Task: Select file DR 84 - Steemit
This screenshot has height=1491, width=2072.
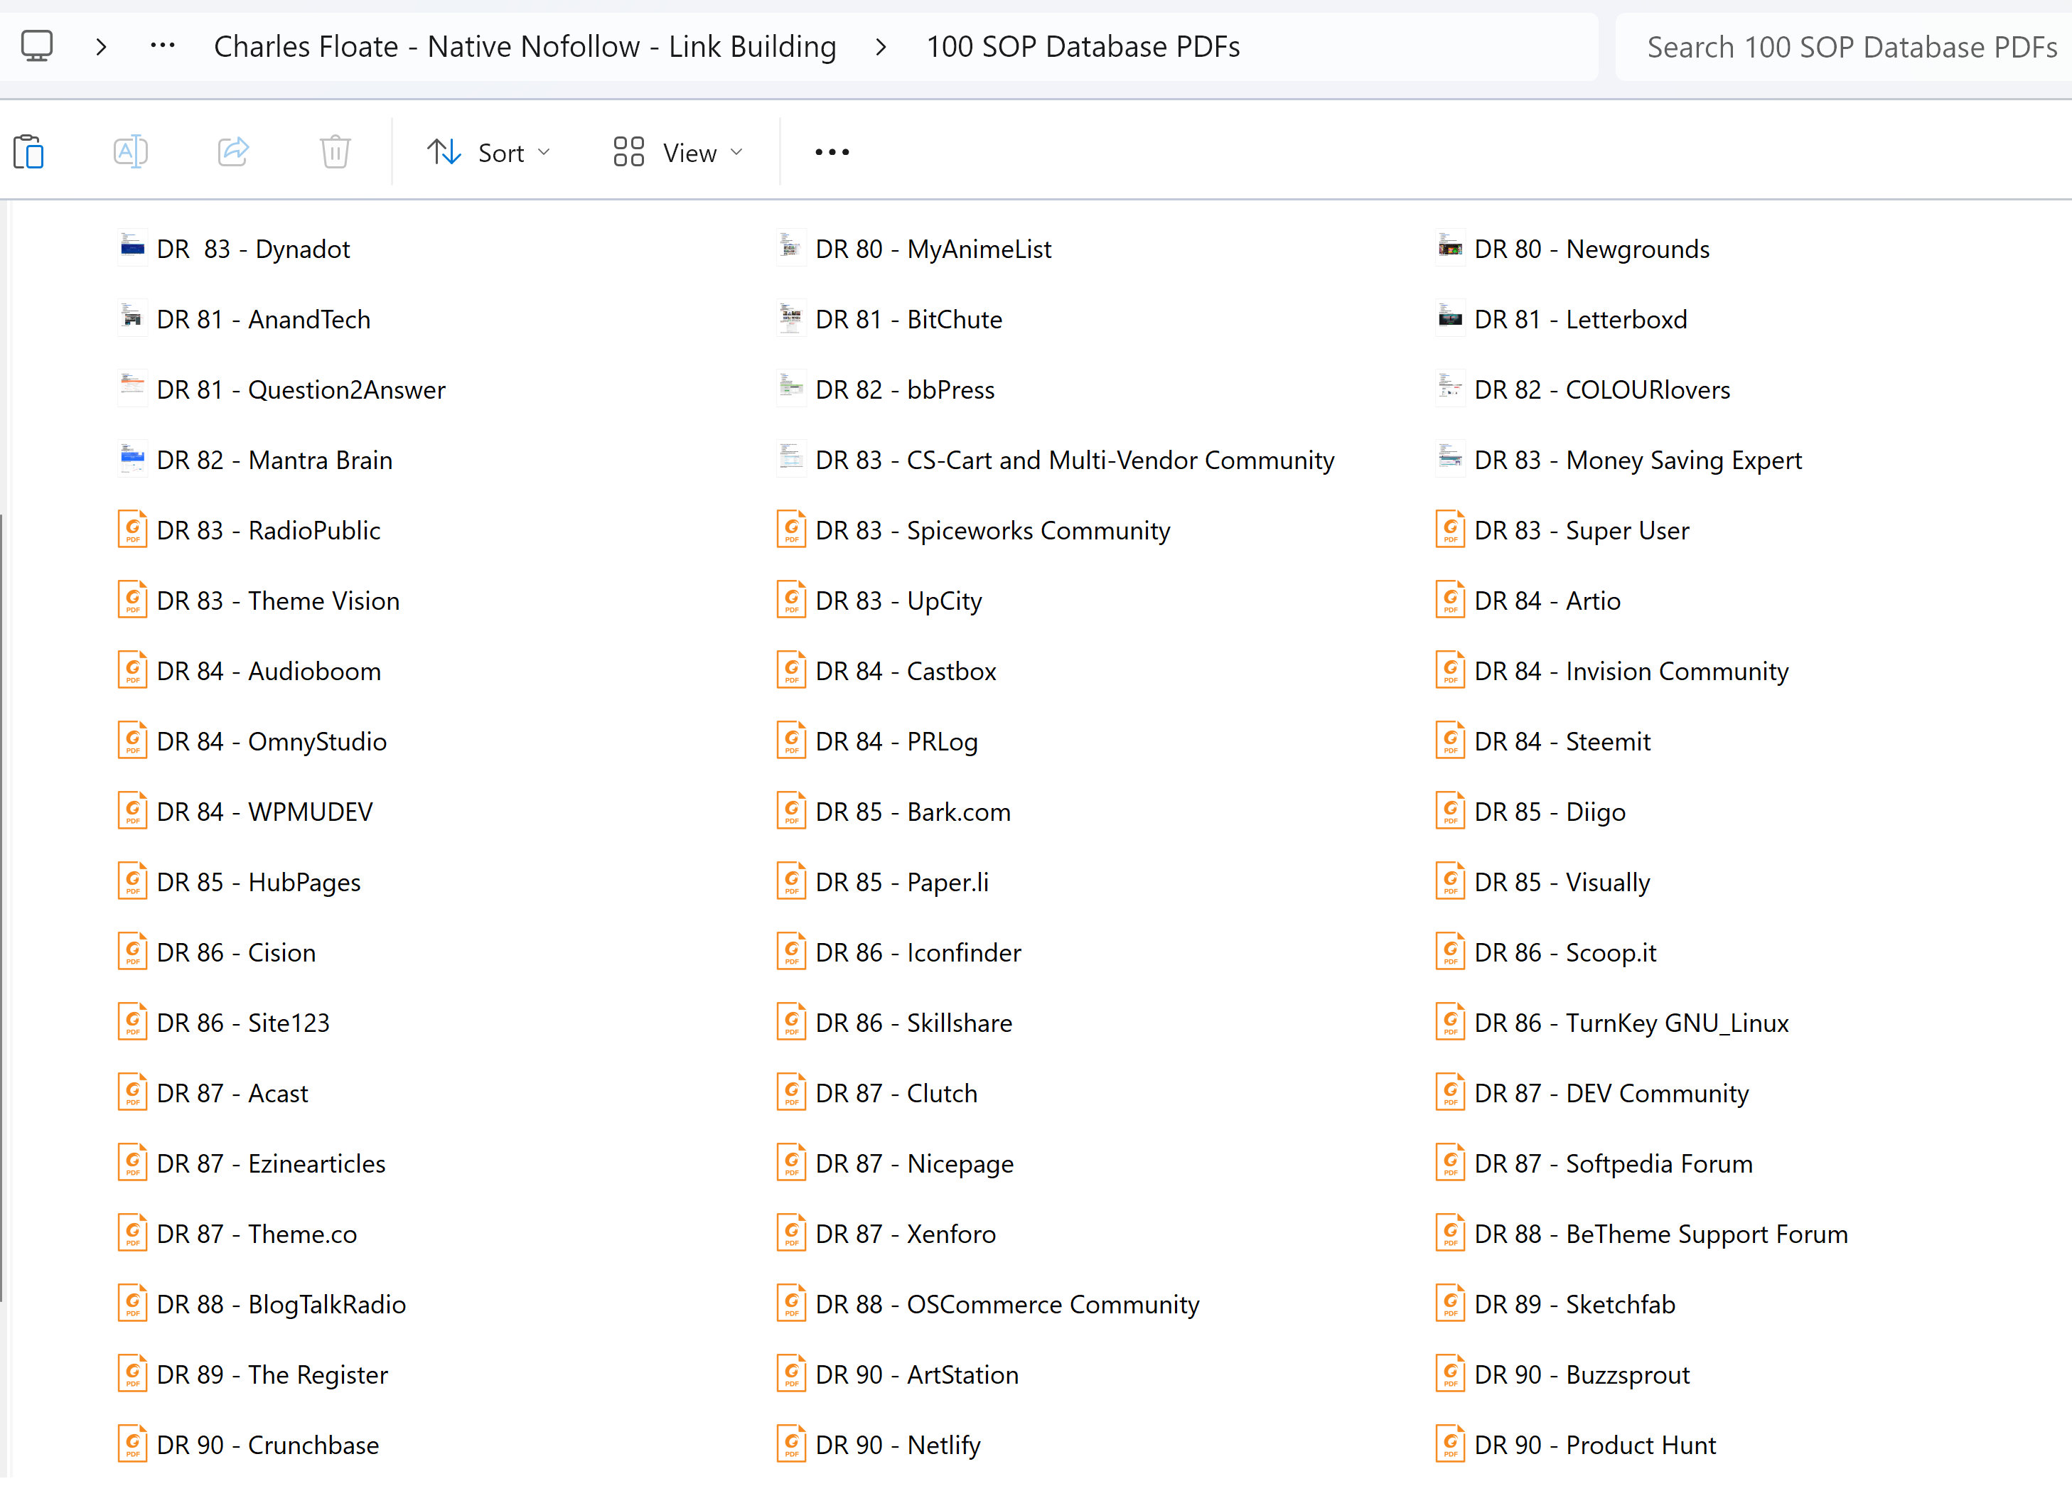Action: [1543, 741]
